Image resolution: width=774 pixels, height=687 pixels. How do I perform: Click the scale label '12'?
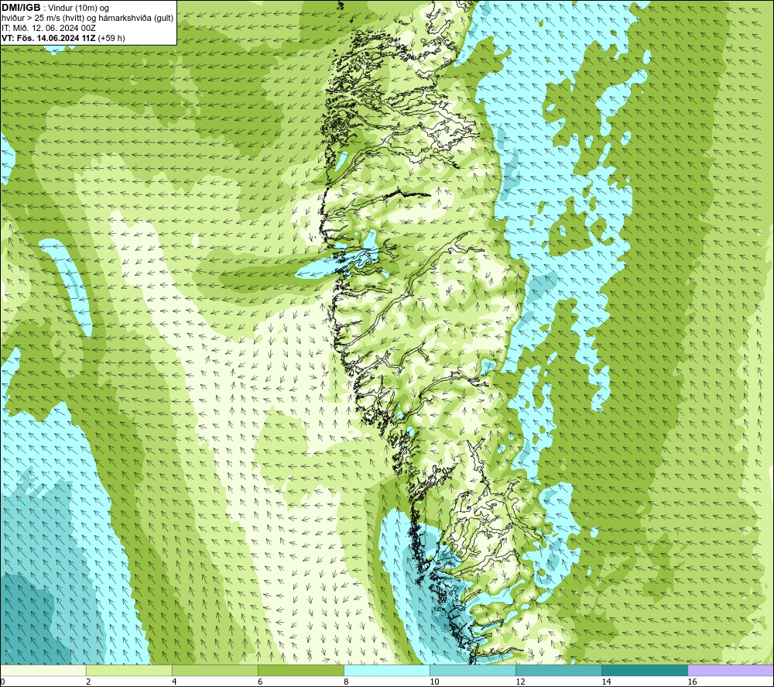[x=520, y=682]
